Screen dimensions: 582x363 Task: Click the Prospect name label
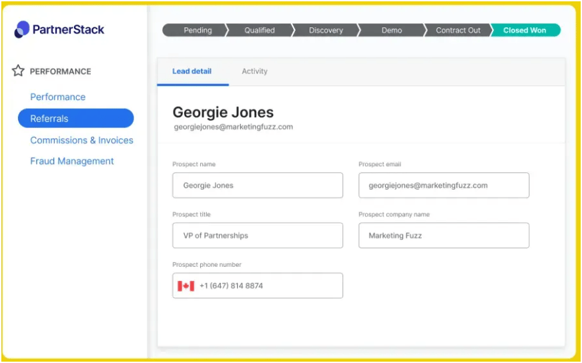click(194, 164)
